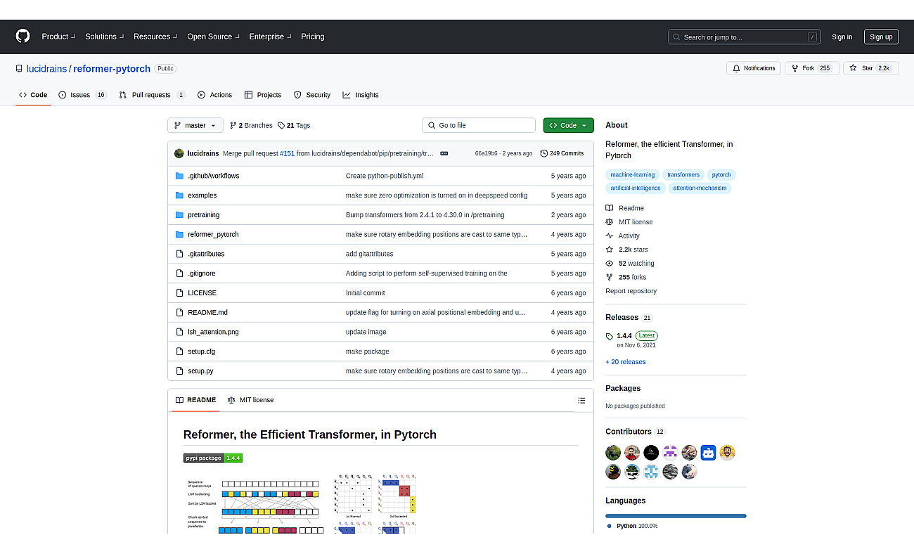The height and width of the screenshot is (554, 914).
Task: Click the fork icon beside Fork 255
Action: pos(794,68)
